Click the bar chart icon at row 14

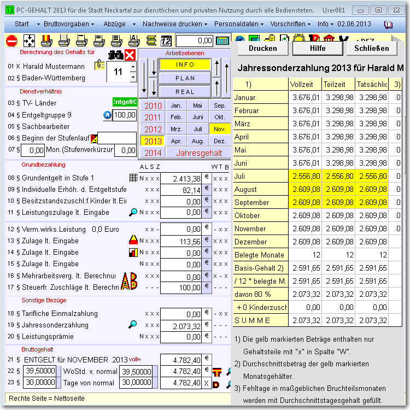(x=133, y=253)
